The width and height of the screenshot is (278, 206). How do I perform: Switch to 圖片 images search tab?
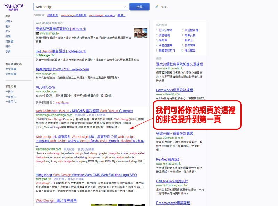(8, 26)
